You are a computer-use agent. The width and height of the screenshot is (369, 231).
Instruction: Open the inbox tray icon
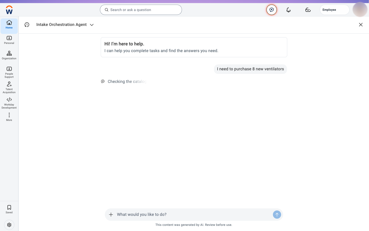pos(308,10)
